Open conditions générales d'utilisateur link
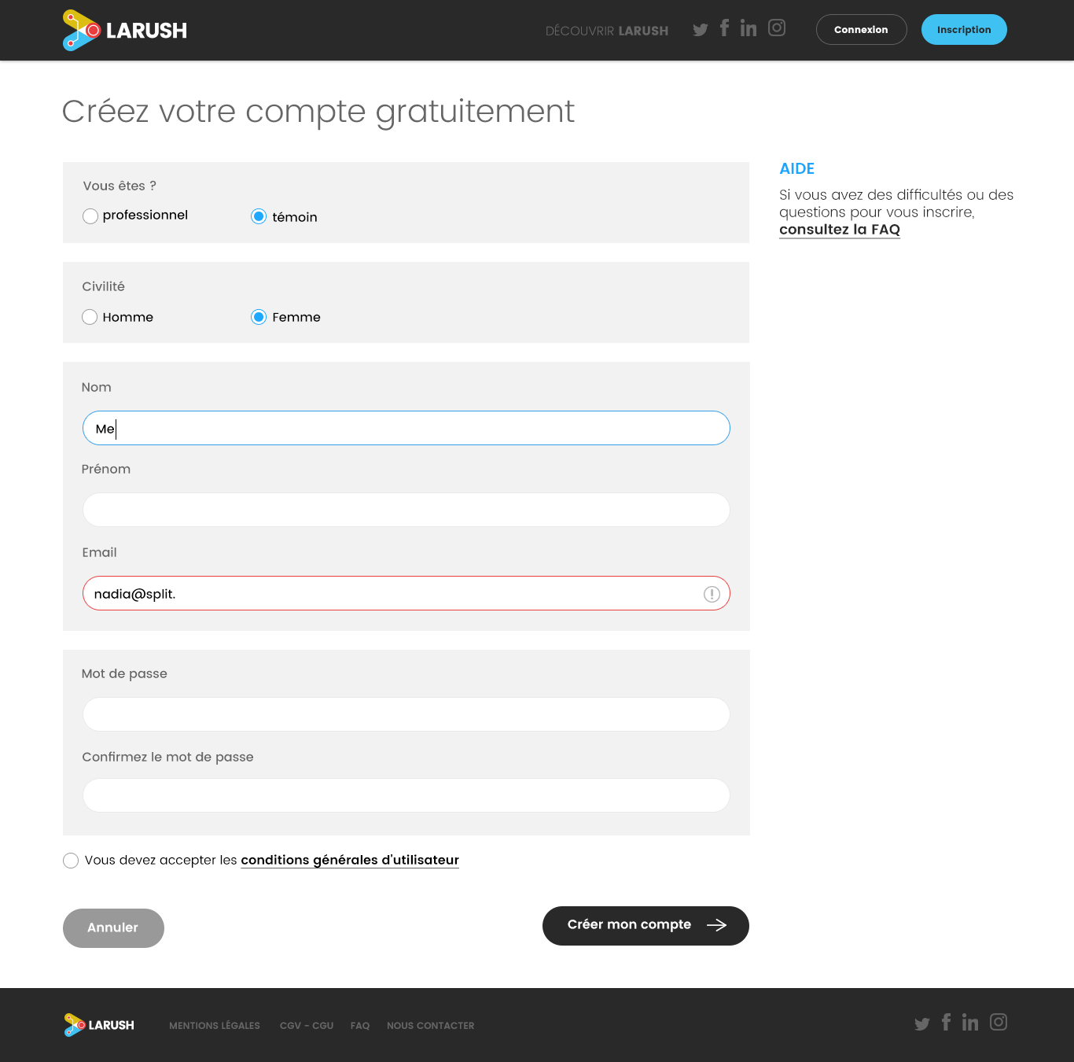The height and width of the screenshot is (1062, 1074). point(350,860)
